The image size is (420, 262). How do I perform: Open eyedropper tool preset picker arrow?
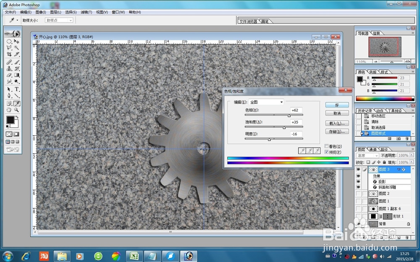(x=17, y=20)
